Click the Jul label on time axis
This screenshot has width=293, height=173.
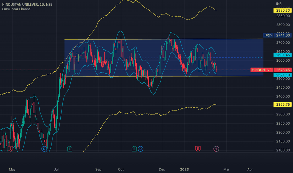click(x=56, y=169)
